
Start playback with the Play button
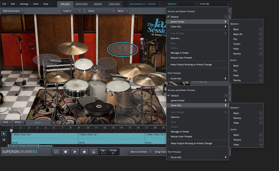tap(75, 152)
